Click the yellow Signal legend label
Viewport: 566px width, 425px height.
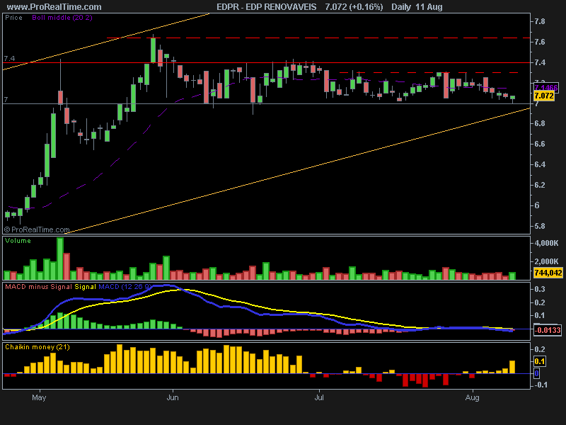(x=85, y=287)
